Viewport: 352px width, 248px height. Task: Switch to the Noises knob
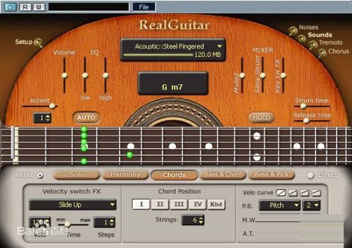click(x=292, y=31)
